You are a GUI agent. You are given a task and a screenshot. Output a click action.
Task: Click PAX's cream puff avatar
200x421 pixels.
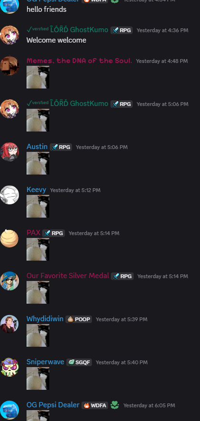pos(9,238)
